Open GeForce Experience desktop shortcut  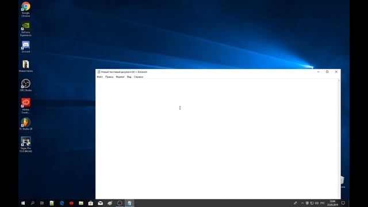click(x=25, y=29)
